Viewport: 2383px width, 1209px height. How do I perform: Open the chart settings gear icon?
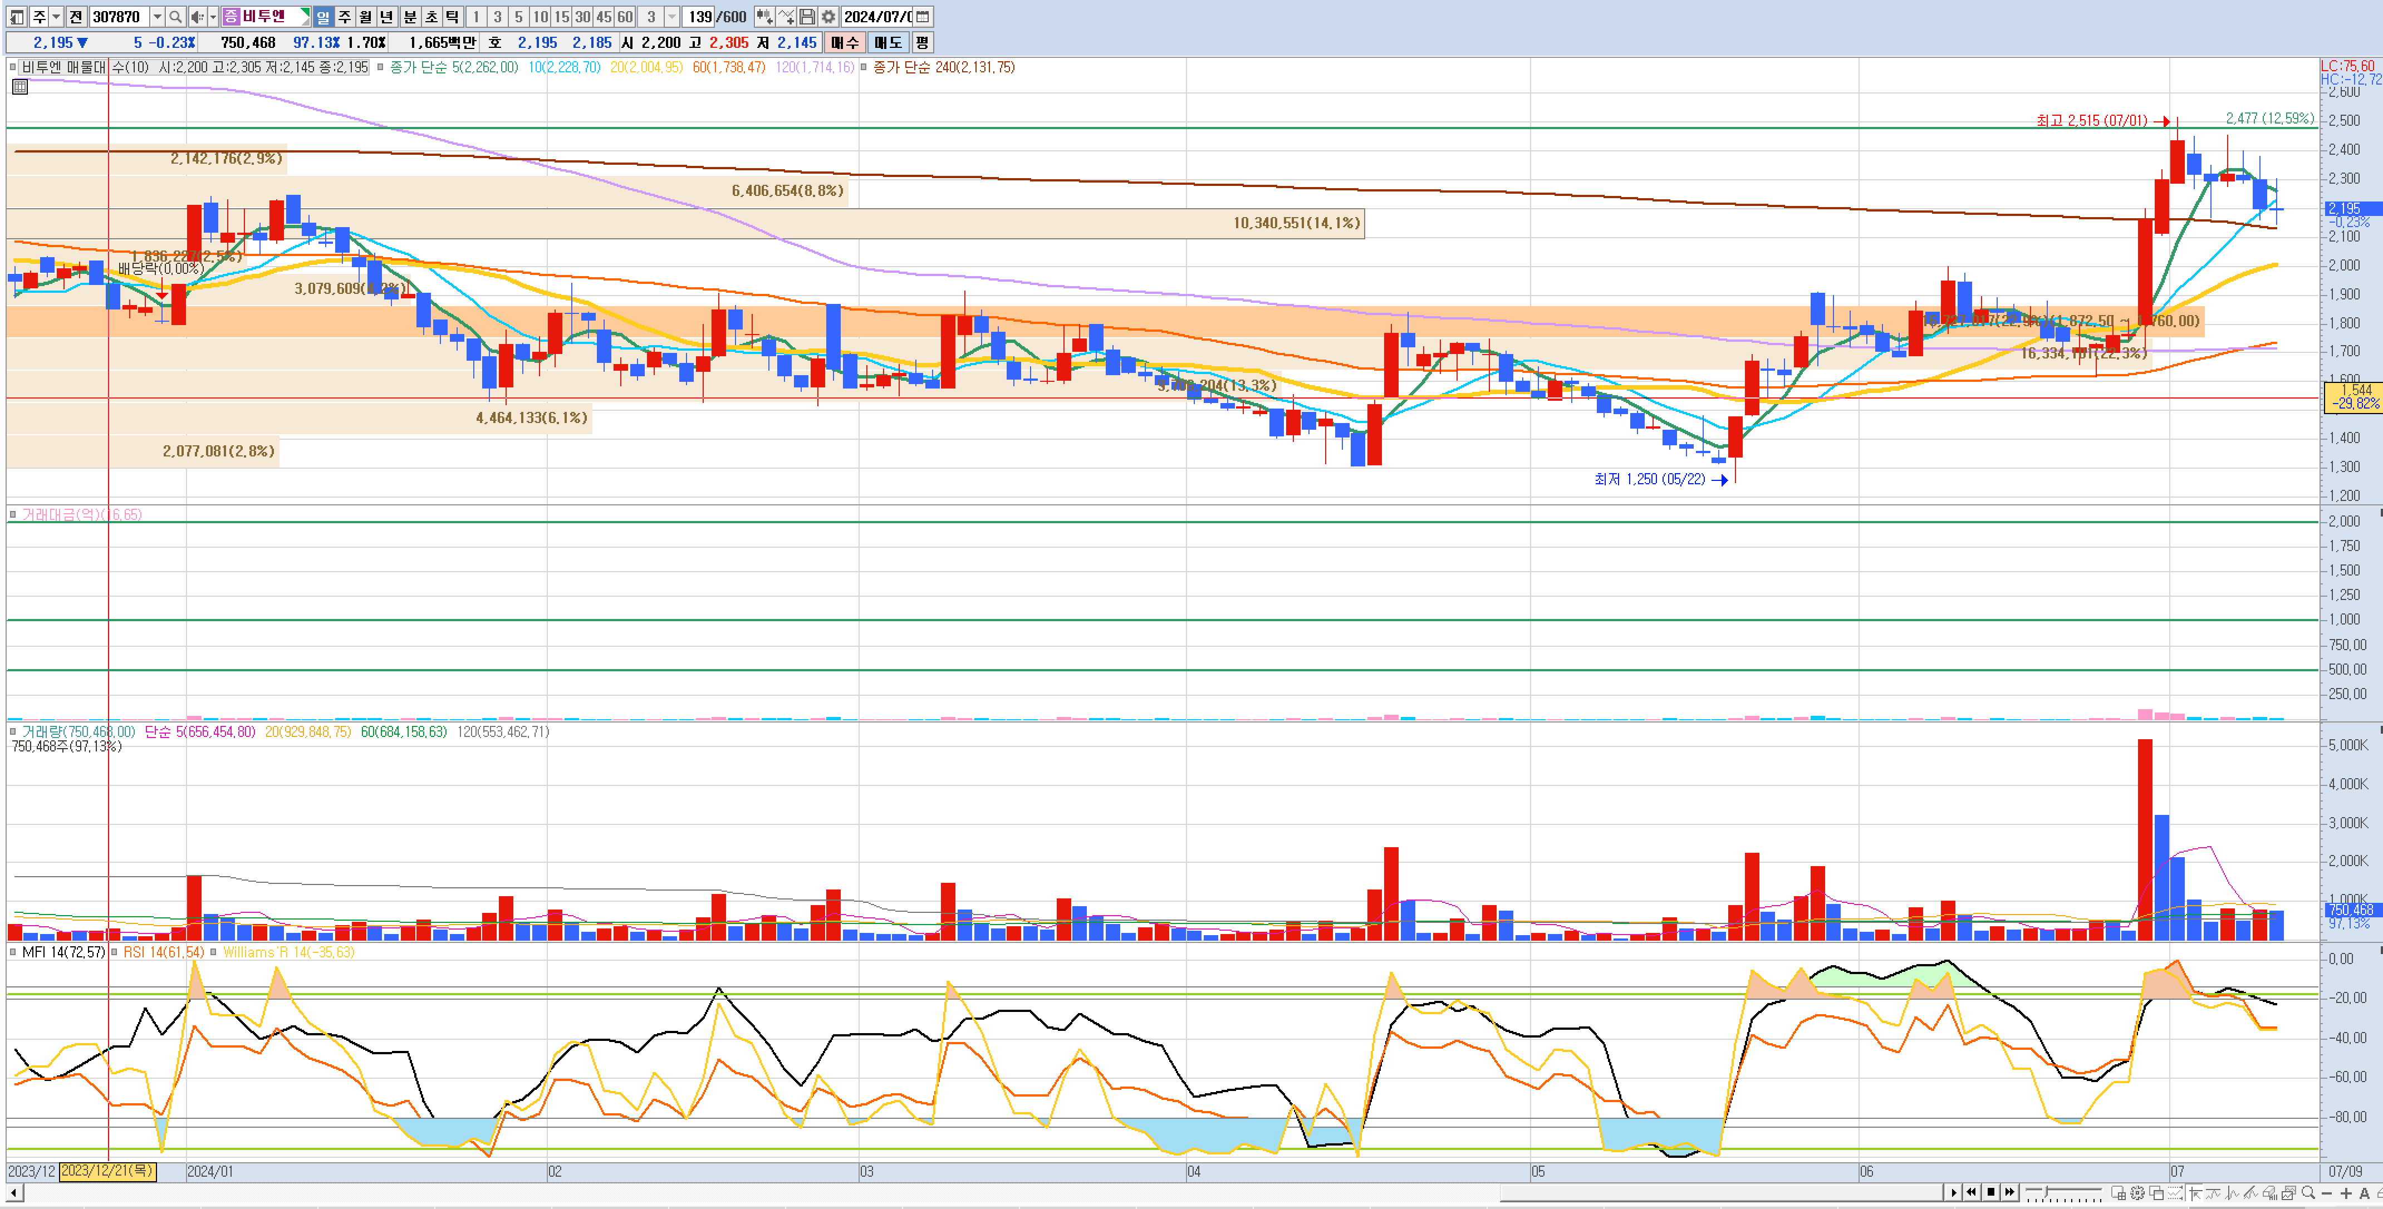(828, 17)
